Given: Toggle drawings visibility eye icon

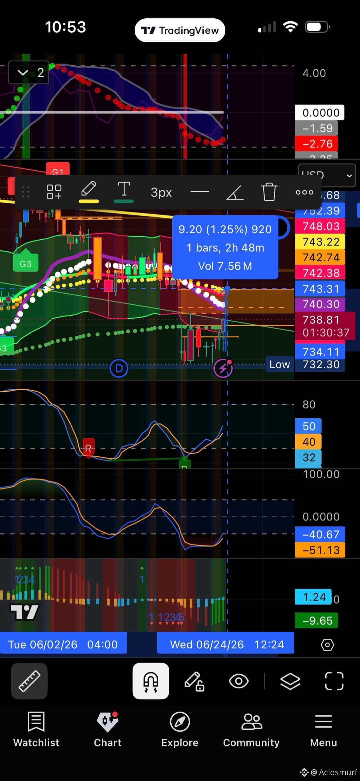Looking at the screenshot, I should (239, 681).
